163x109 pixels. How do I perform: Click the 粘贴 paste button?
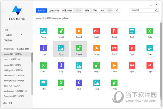tap(110, 10)
